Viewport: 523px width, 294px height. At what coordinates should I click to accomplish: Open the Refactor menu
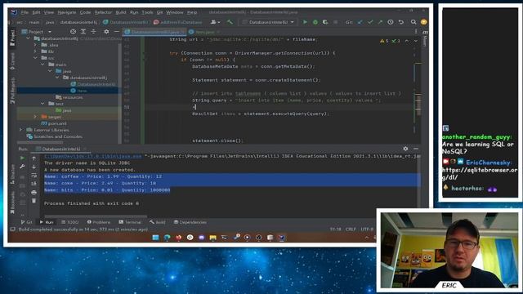(x=104, y=12)
